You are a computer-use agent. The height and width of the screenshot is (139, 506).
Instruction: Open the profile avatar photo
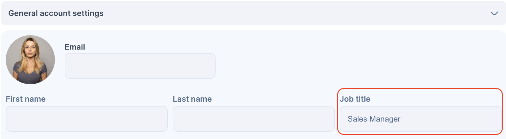click(x=30, y=60)
